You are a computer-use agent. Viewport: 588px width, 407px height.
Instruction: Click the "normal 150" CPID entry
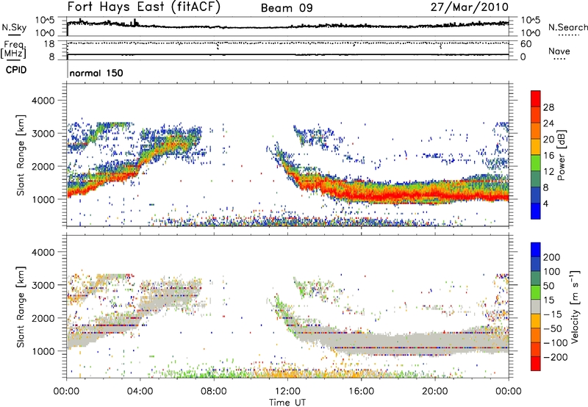pyautogui.click(x=96, y=73)
